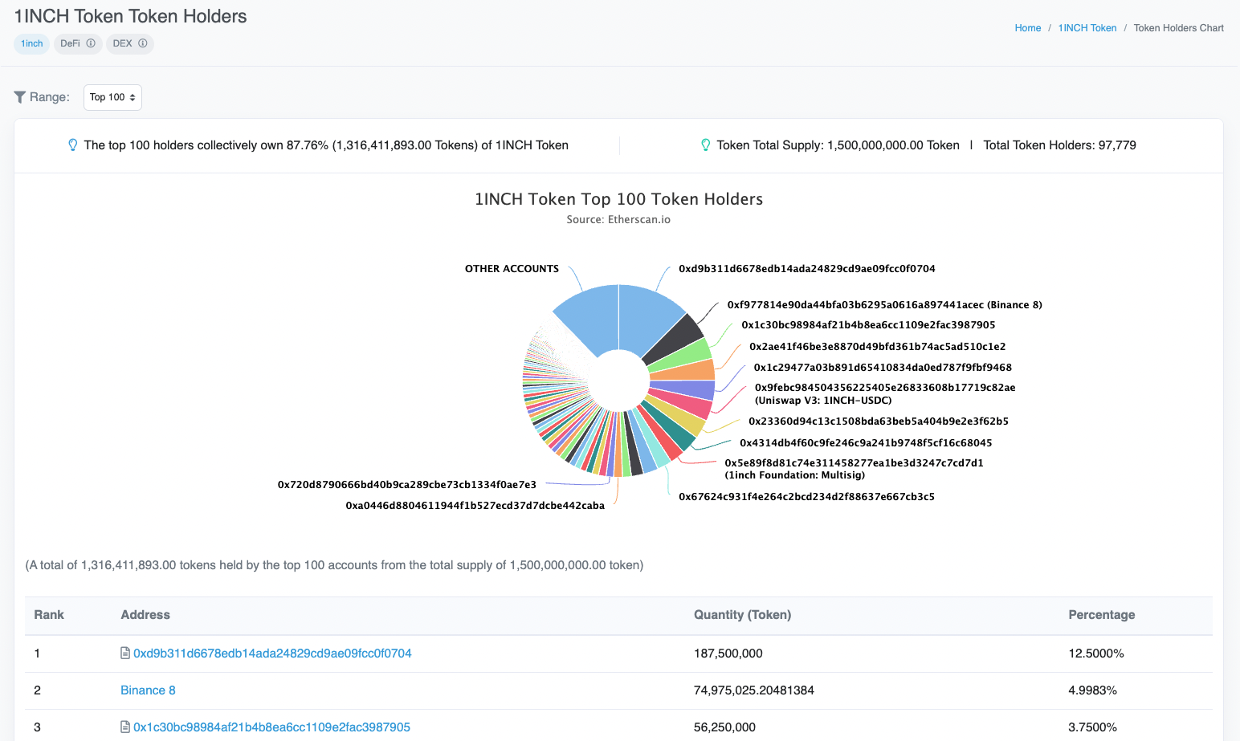Open the rank 1 address 0xd9b311d6678edb link

tap(273, 653)
